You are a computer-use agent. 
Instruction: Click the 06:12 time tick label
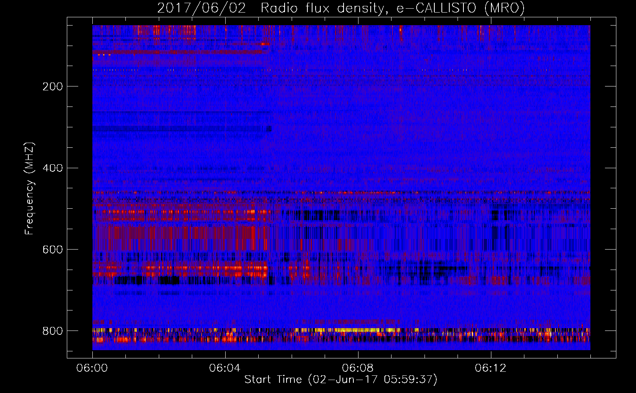pos(491,368)
